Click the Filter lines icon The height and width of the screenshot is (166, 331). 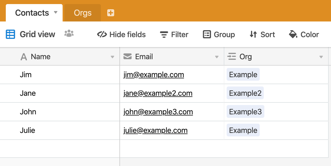point(164,35)
